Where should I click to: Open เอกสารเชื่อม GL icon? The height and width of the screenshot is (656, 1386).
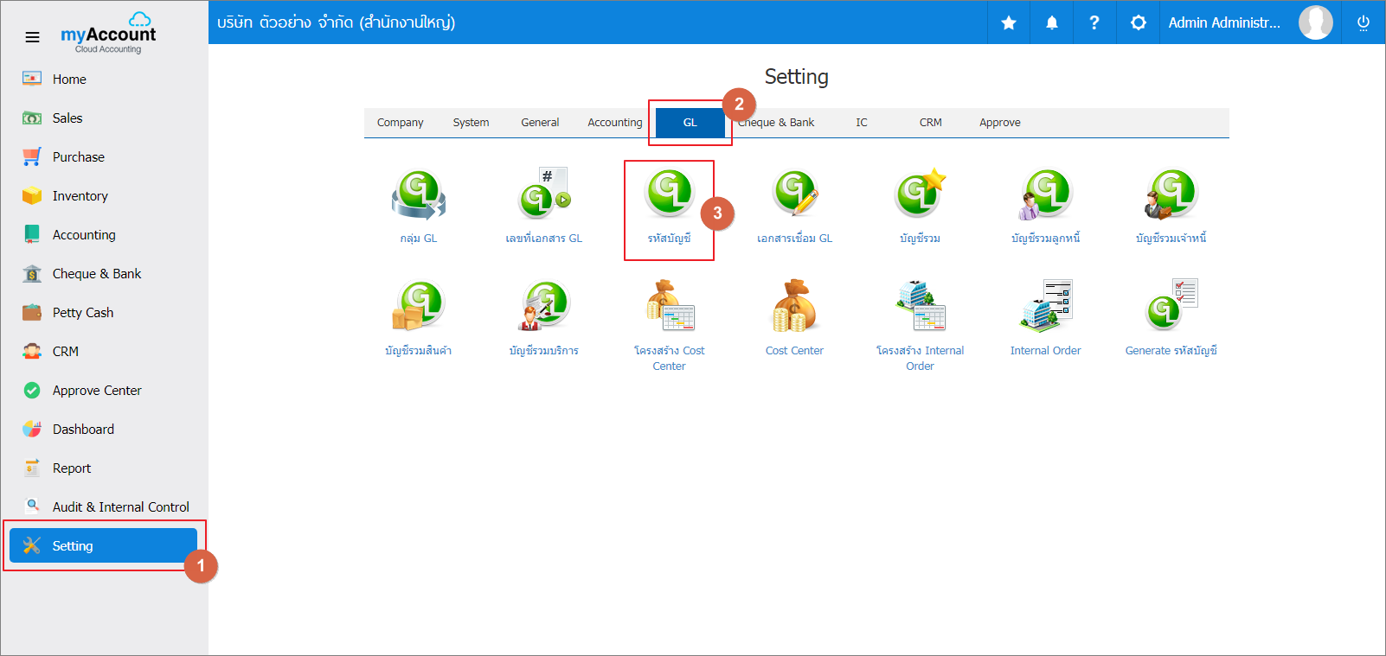coord(795,194)
